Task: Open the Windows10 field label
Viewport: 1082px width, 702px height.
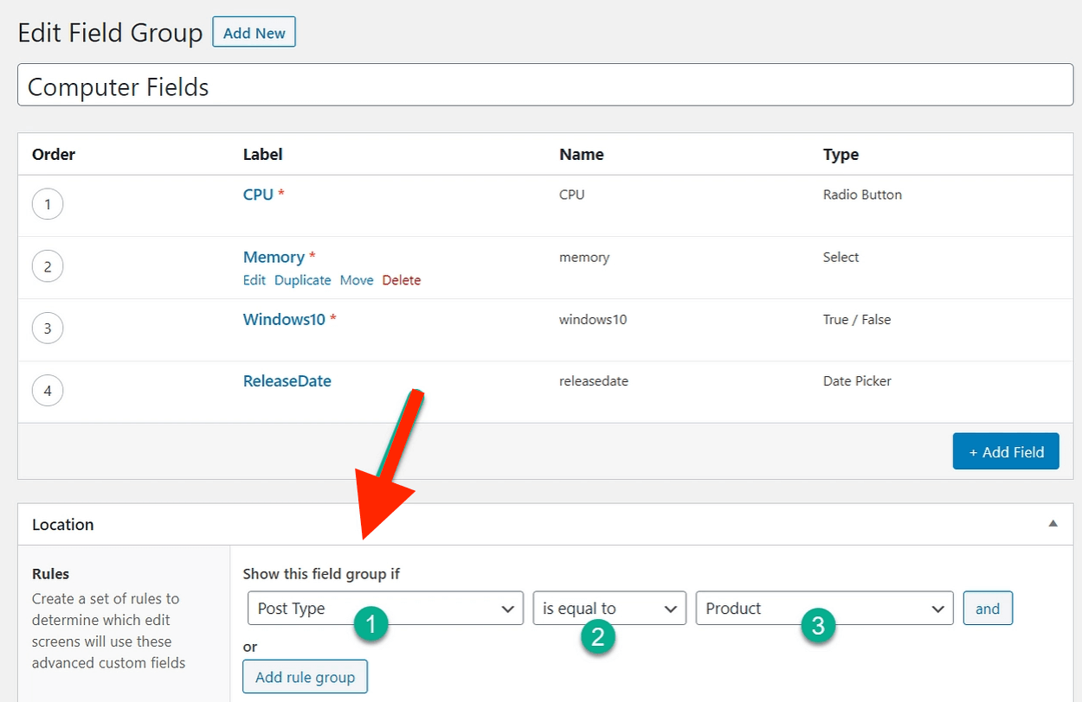Action: click(284, 319)
